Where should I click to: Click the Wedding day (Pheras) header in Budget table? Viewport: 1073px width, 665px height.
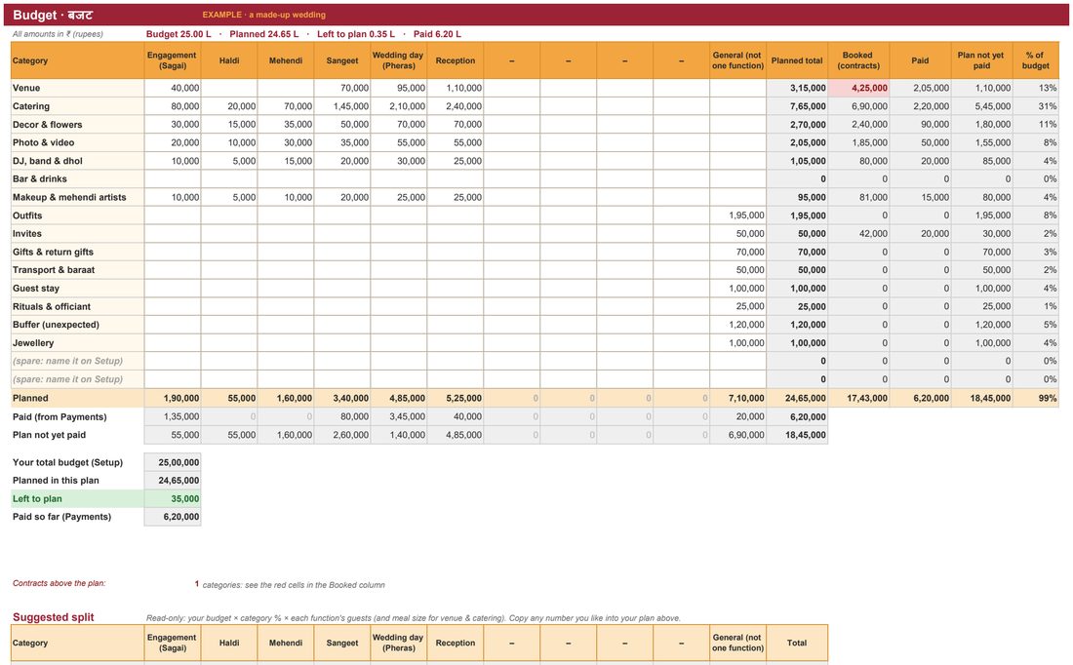click(x=399, y=60)
